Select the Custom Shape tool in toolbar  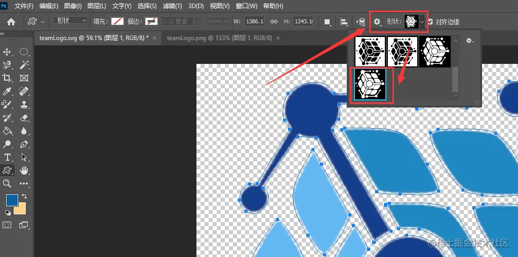[7, 170]
